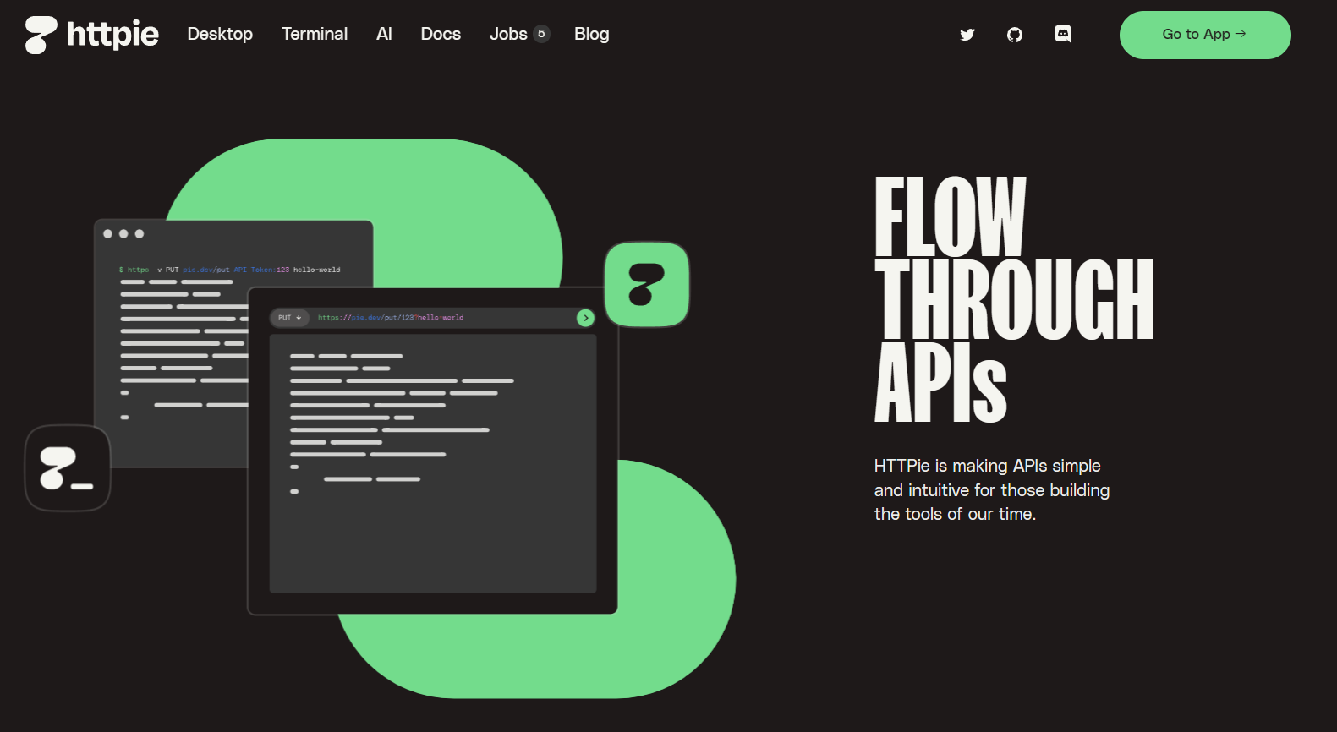Open the Discord icon link
Screen dimensions: 1337x732
click(1063, 34)
